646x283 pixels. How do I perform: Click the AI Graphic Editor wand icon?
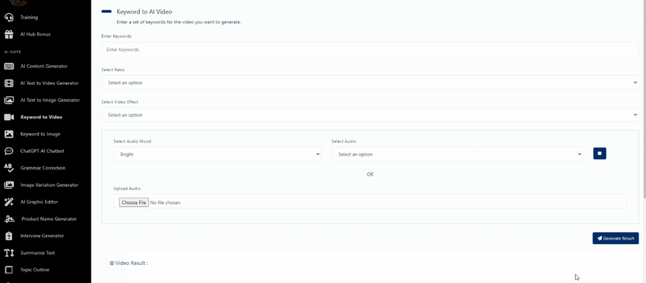pos(9,202)
